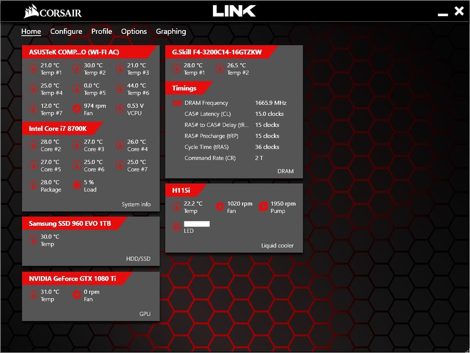
Task: Click the H115i Pump icon
Action: (x=263, y=207)
